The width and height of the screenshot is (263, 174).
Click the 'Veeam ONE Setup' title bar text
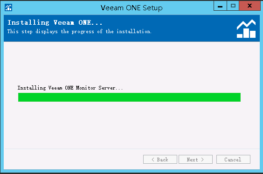click(131, 8)
